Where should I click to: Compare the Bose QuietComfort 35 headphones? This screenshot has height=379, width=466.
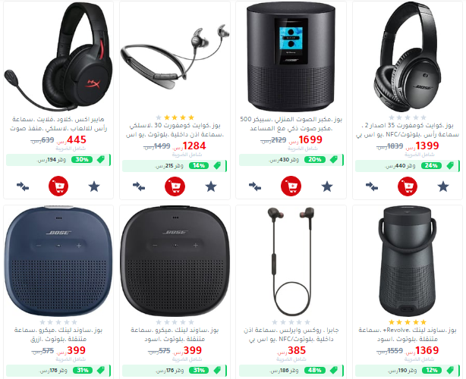click(x=372, y=186)
